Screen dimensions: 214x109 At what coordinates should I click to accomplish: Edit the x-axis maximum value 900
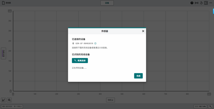(209, 94)
